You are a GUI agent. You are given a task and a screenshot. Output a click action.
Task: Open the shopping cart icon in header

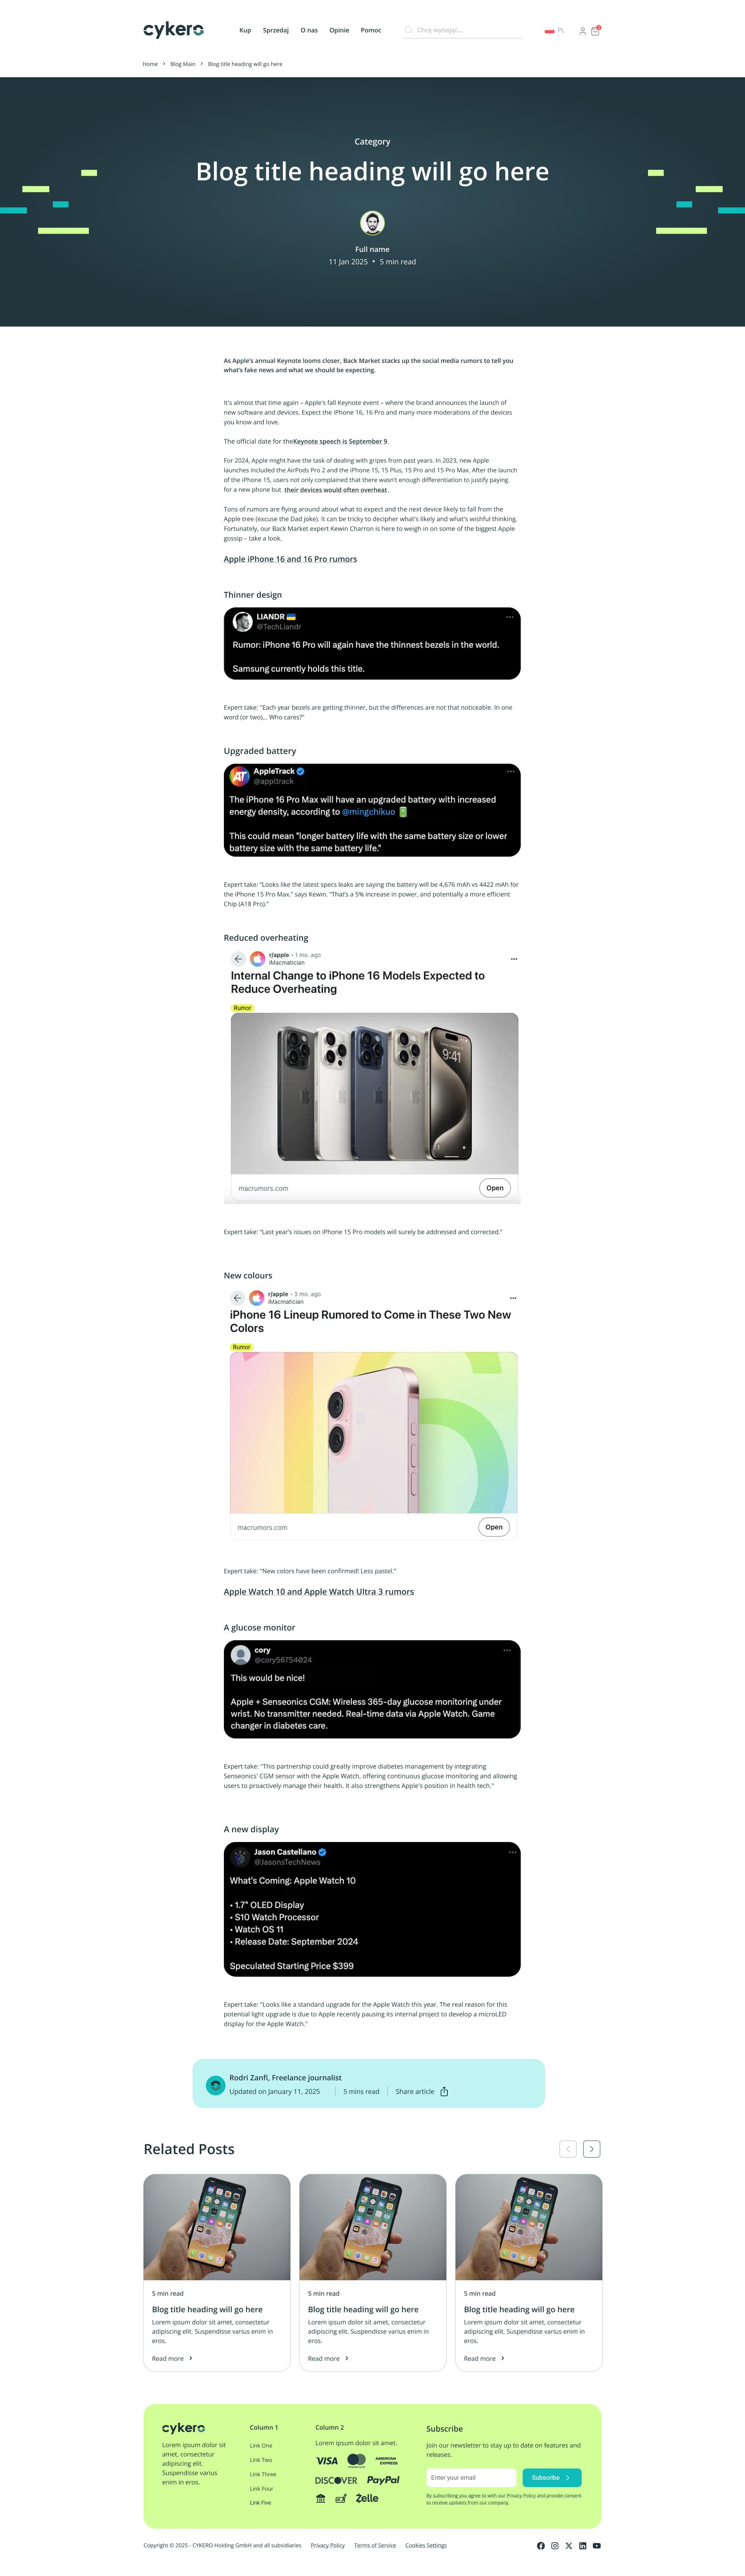pos(595,31)
